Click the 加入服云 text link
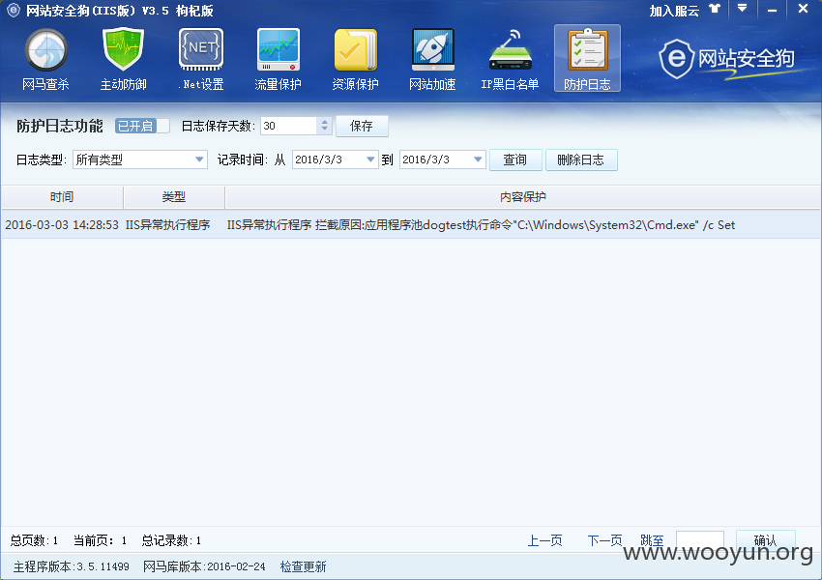The image size is (822, 580). [674, 11]
